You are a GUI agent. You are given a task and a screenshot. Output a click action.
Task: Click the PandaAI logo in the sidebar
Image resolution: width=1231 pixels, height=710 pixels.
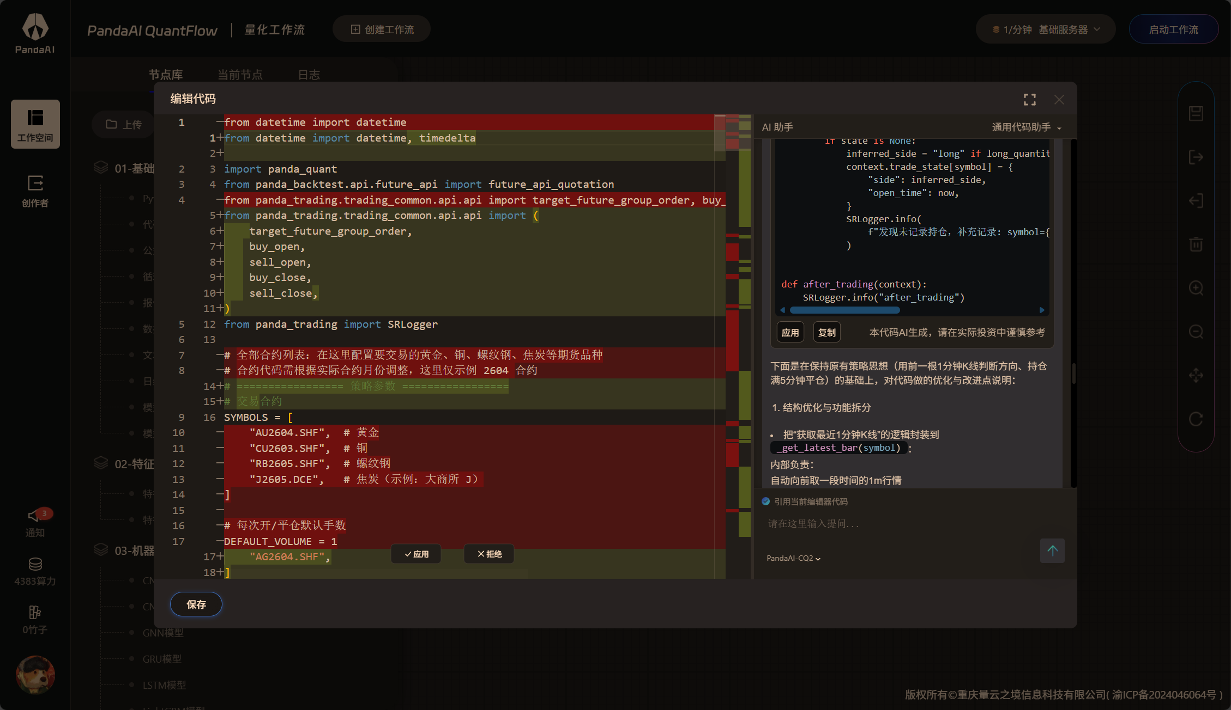(x=35, y=33)
